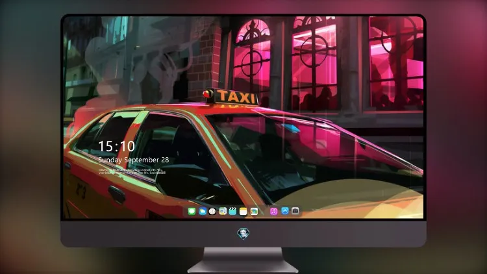
Task: Open the green Messages app in dock
Action: (x=192, y=211)
